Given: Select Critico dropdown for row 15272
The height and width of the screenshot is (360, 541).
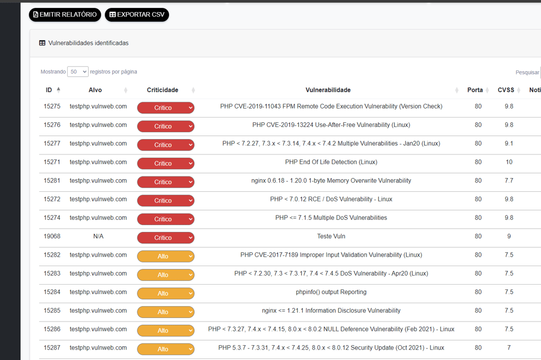Looking at the screenshot, I should (x=165, y=200).
